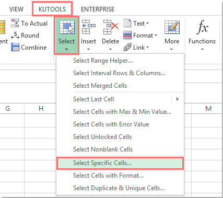The width and height of the screenshot is (223, 198).
Task: Open the fx Functions icon
Action: pyautogui.click(x=202, y=27)
